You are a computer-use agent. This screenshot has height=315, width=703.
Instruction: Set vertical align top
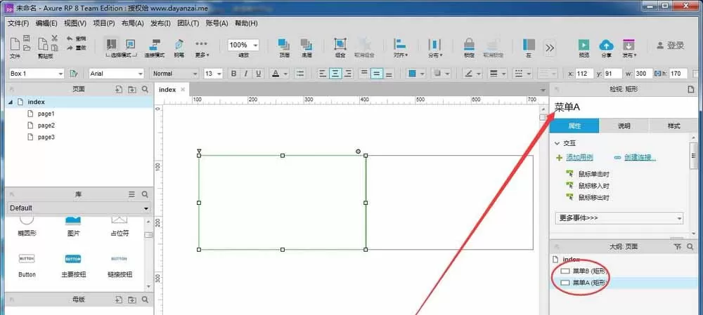[364, 74]
